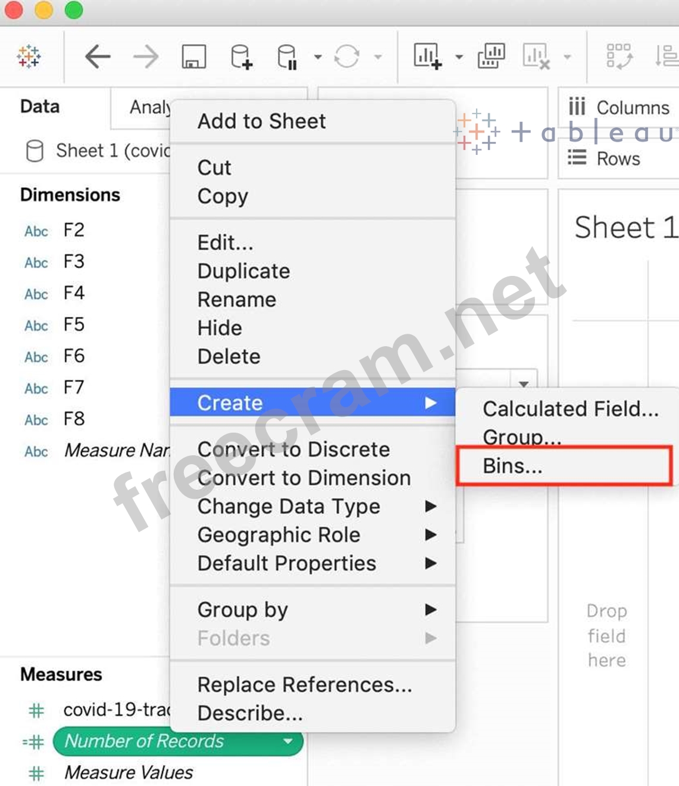Switch to the Data pane tab

tap(40, 107)
